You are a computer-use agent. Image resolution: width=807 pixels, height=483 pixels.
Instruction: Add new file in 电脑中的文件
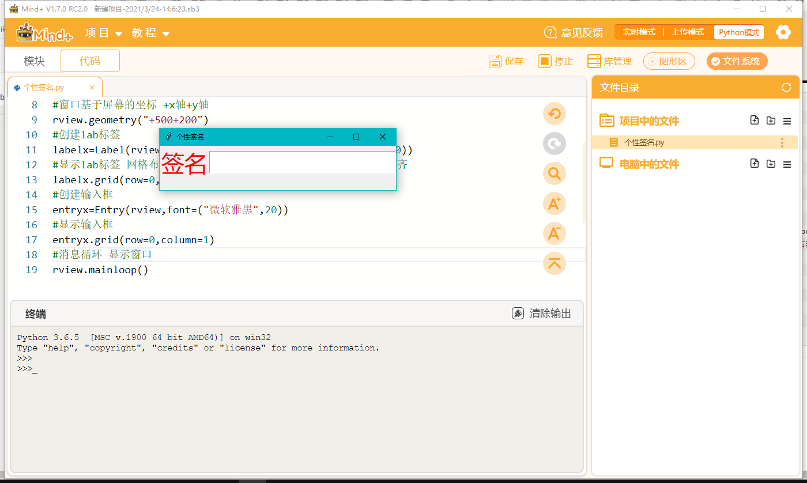(x=755, y=164)
